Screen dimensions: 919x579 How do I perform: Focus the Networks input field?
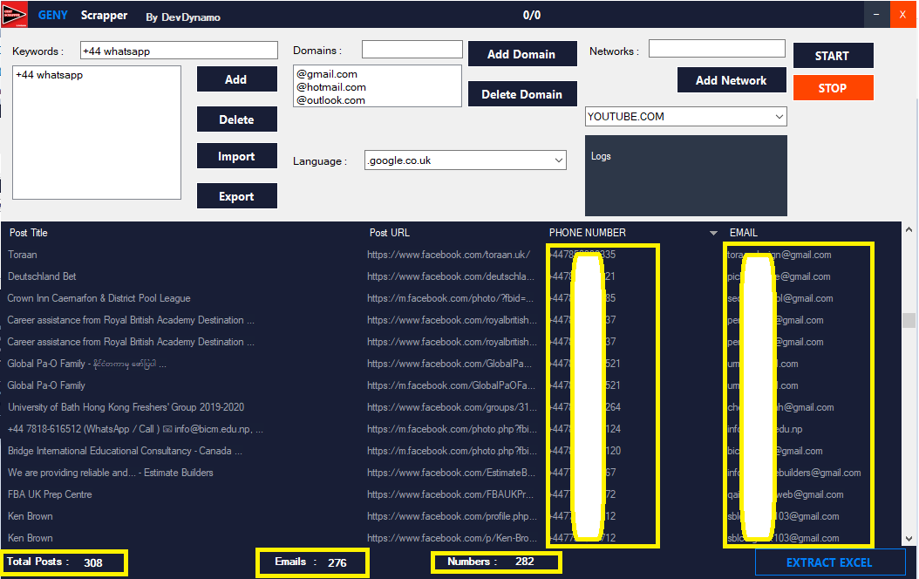click(x=717, y=49)
